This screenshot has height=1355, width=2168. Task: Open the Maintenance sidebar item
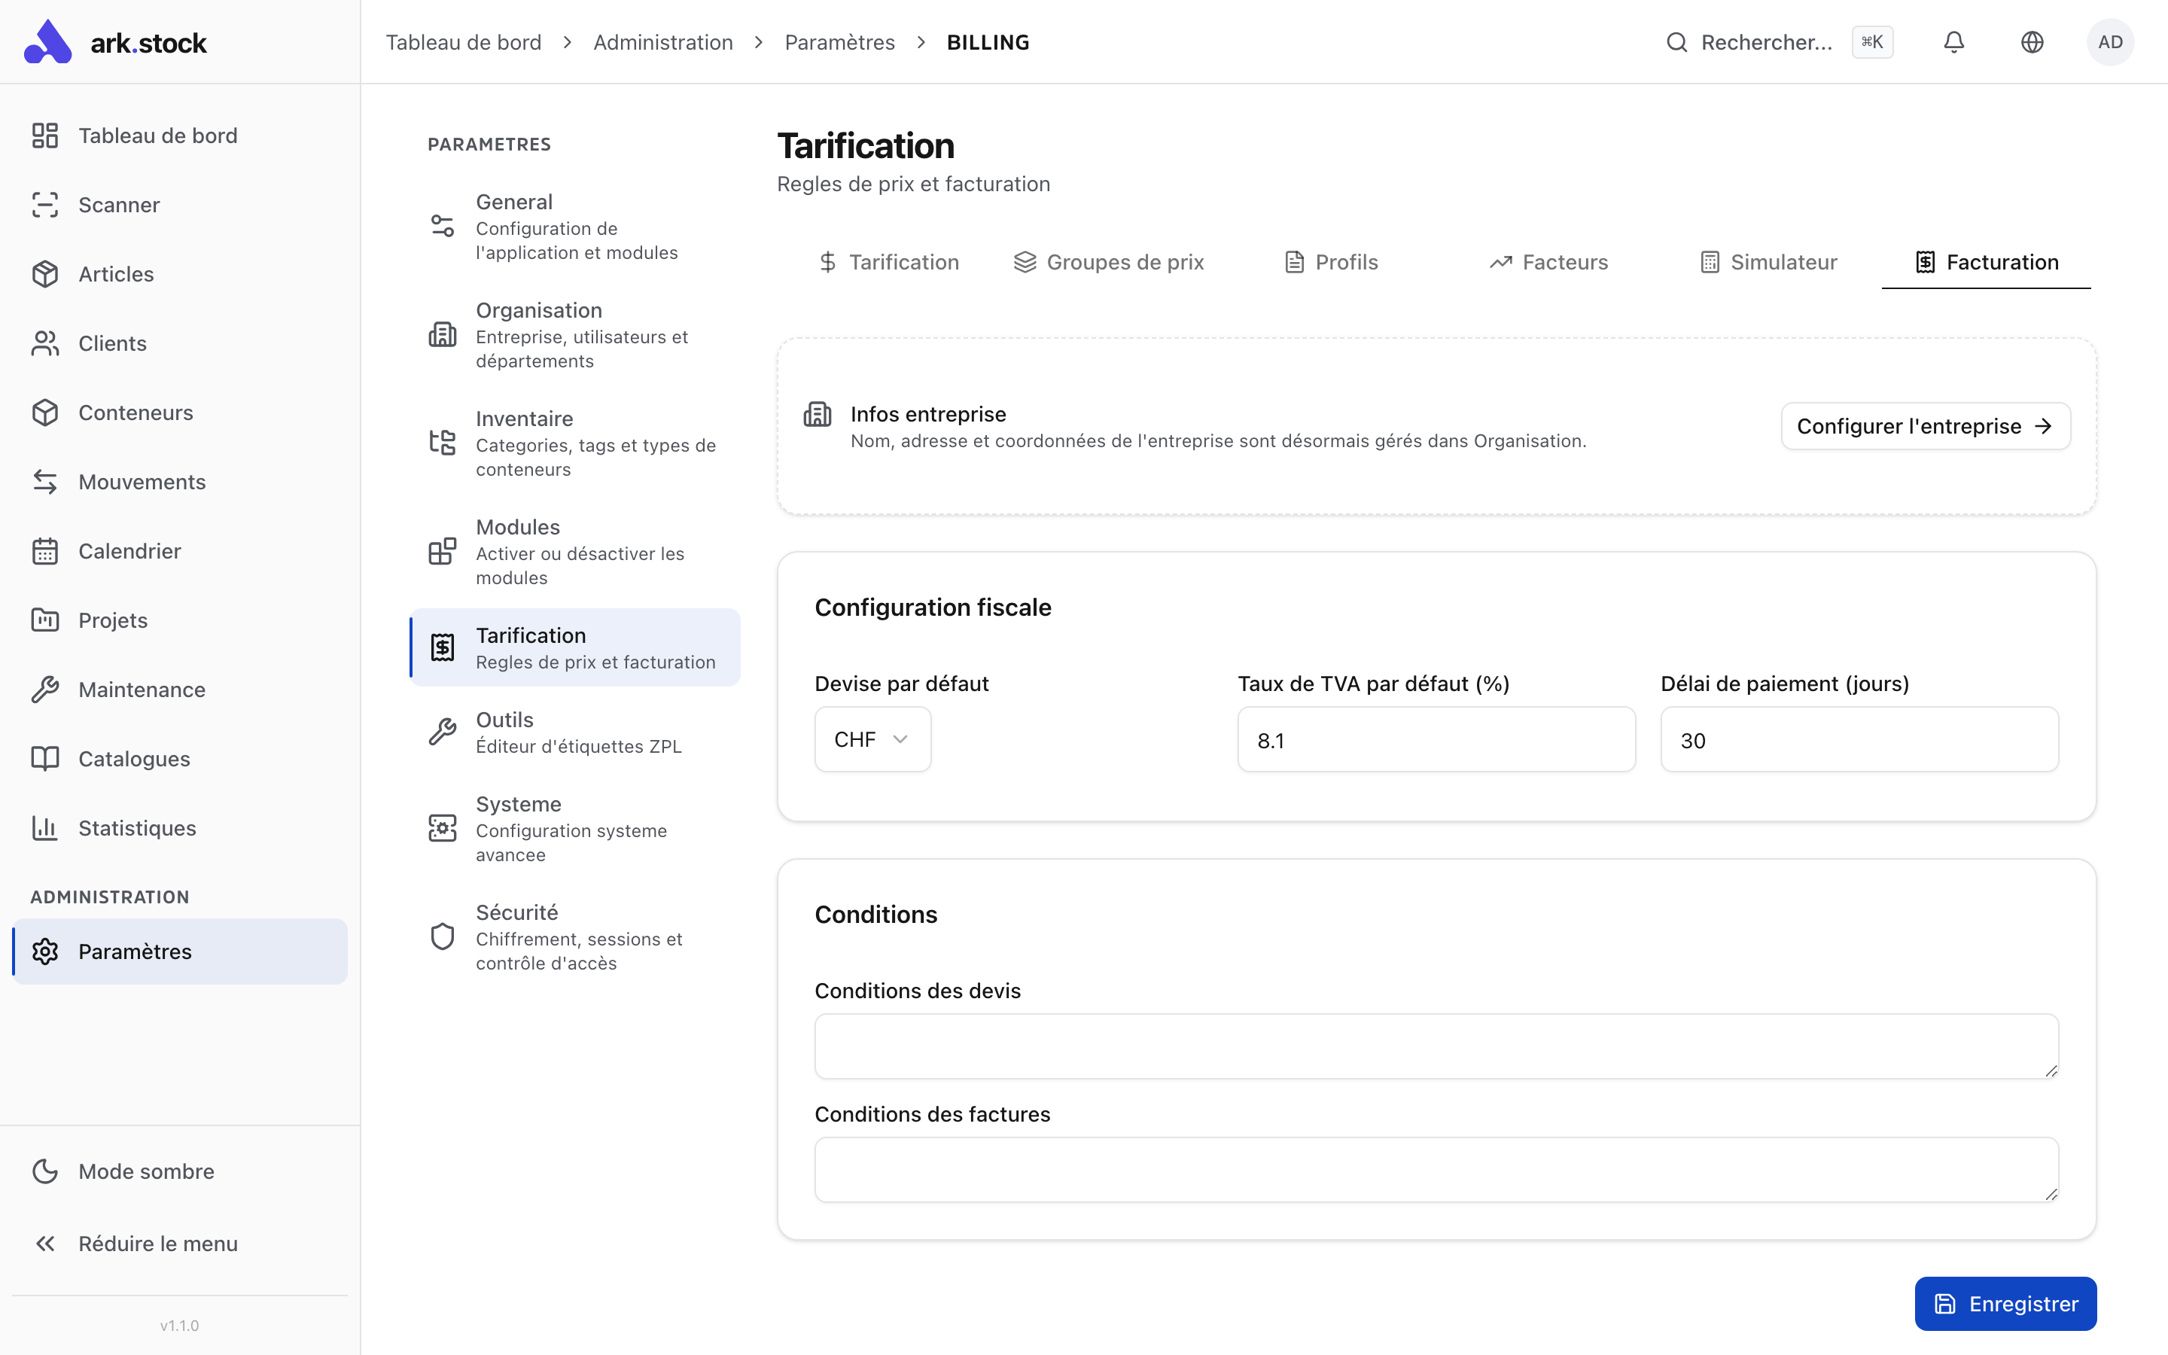[142, 689]
